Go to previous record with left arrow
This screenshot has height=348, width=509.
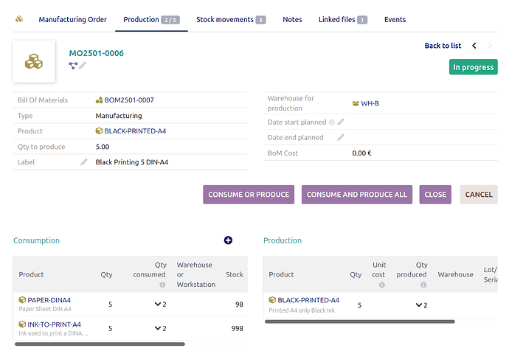point(474,46)
